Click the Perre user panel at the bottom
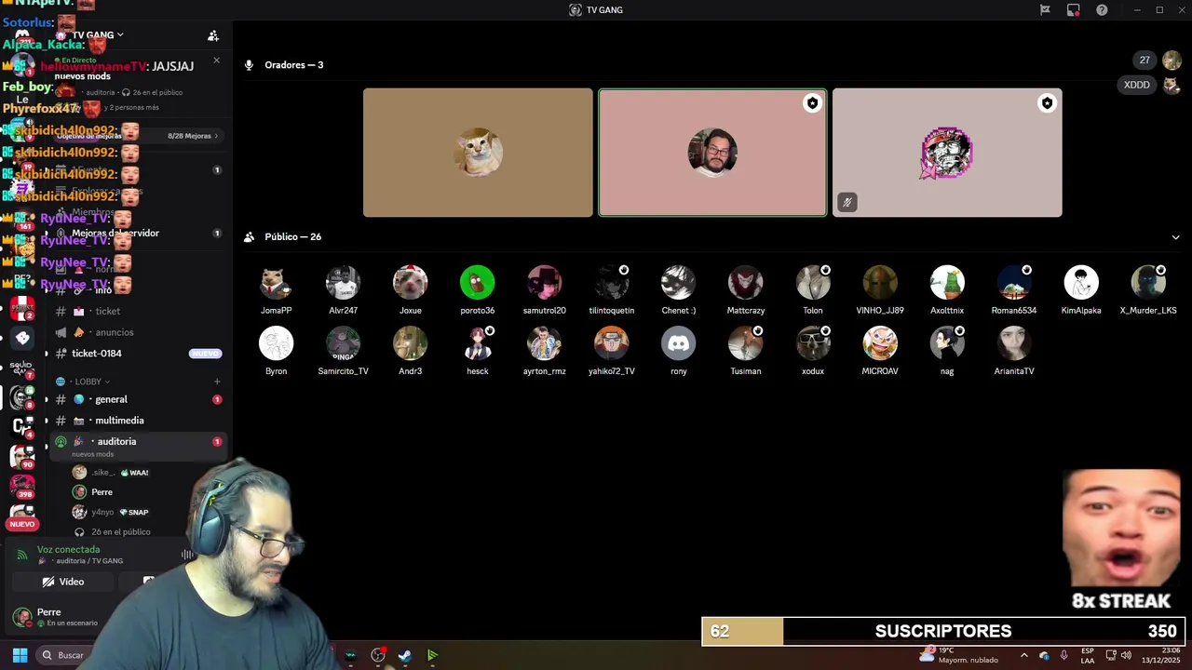 [x=56, y=616]
